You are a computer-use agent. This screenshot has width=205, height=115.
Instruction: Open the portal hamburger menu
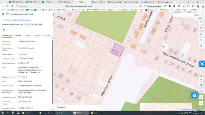click(3, 14)
